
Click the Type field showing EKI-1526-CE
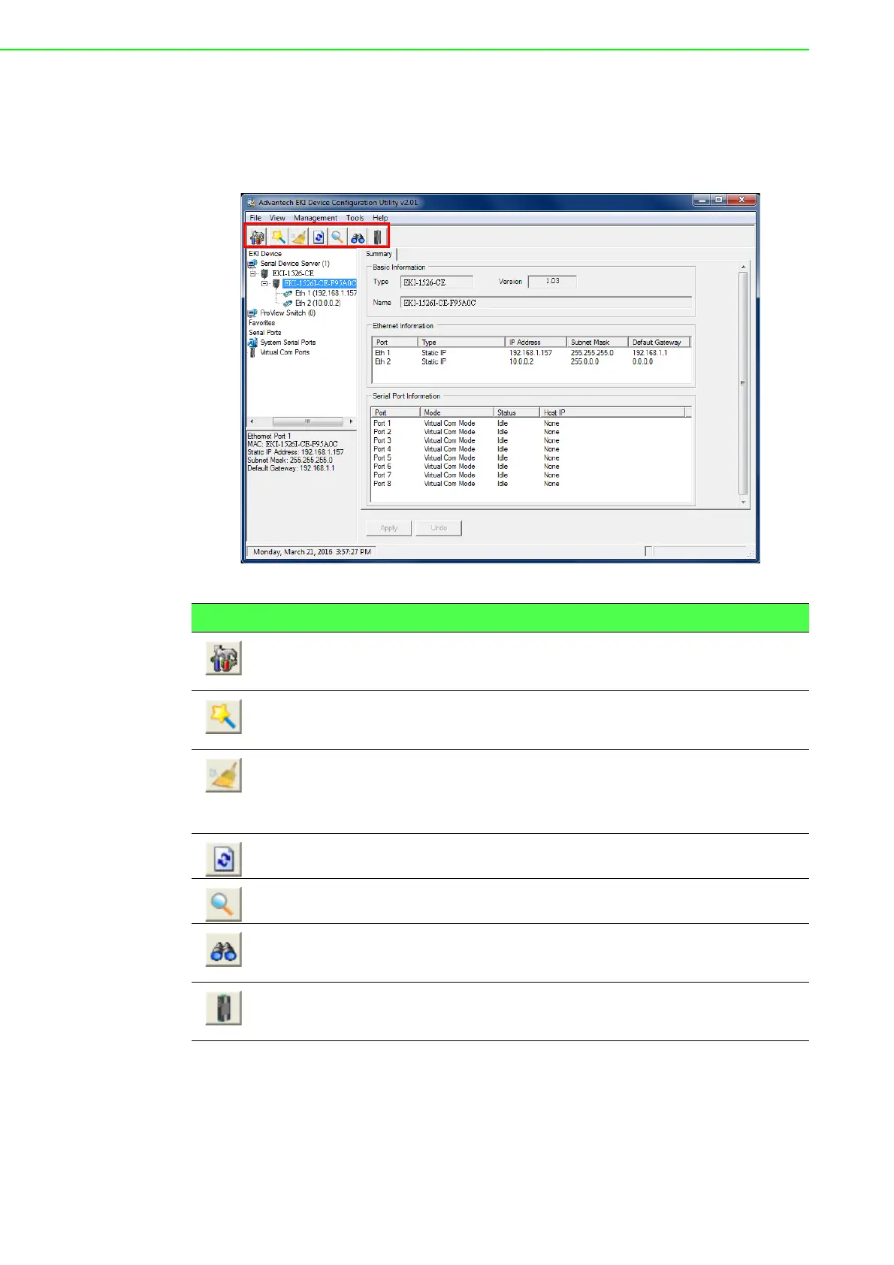(436, 282)
